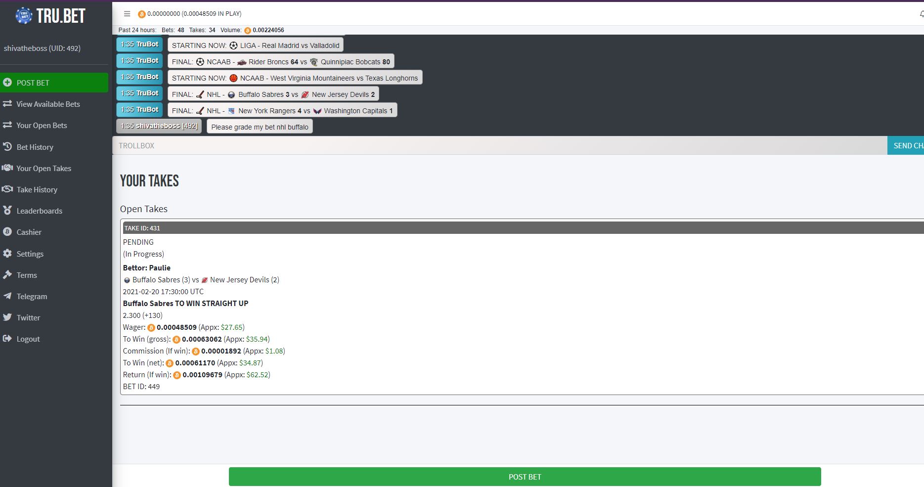Image resolution: width=924 pixels, height=487 pixels.
Task: Click the username shivatheboss (UID: 492)
Action: click(x=42, y=48)
